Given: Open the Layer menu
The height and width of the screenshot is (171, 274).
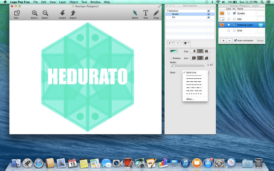Looking at the screenshot, I should point(62,2).
